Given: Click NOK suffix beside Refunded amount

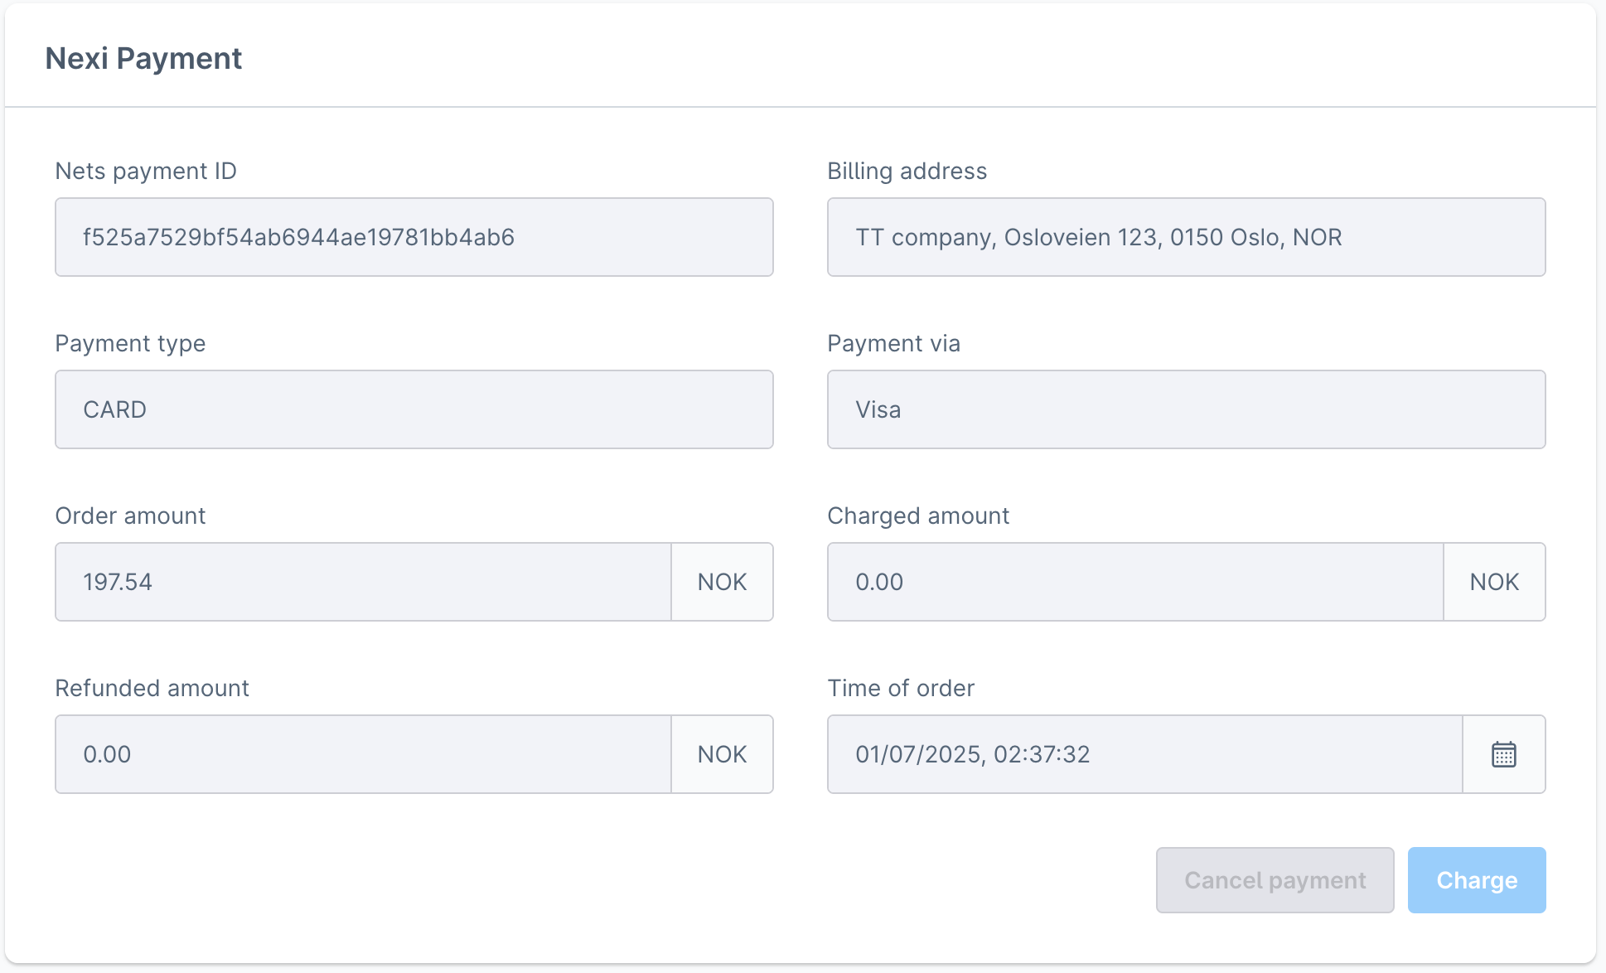Looking at the screenshot, I should tap(722, 754).
